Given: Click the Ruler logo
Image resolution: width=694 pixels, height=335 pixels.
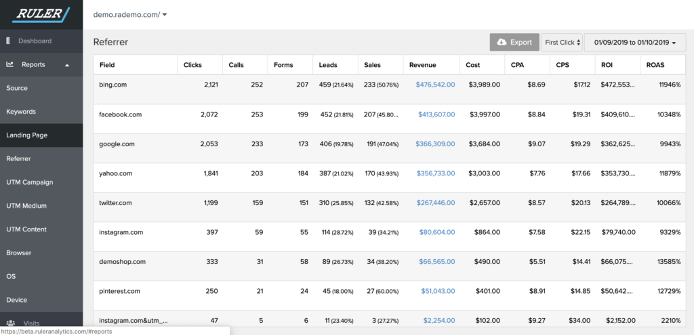Looking at the screenshot, I should pos(41,14).
